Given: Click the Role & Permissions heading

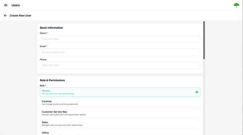Looking at the screenshot, I should point(52,80).
